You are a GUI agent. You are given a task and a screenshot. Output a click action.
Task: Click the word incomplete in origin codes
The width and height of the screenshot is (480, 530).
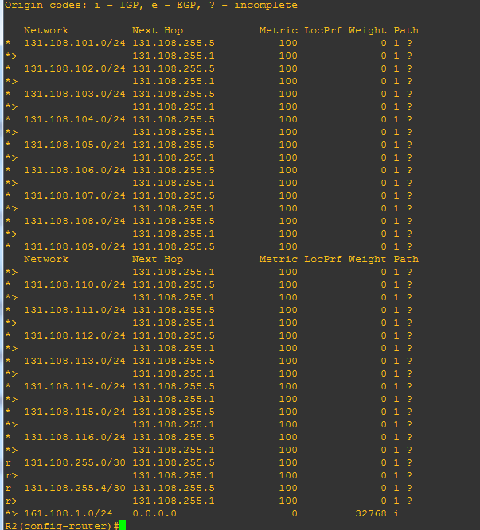pos(266,5)
